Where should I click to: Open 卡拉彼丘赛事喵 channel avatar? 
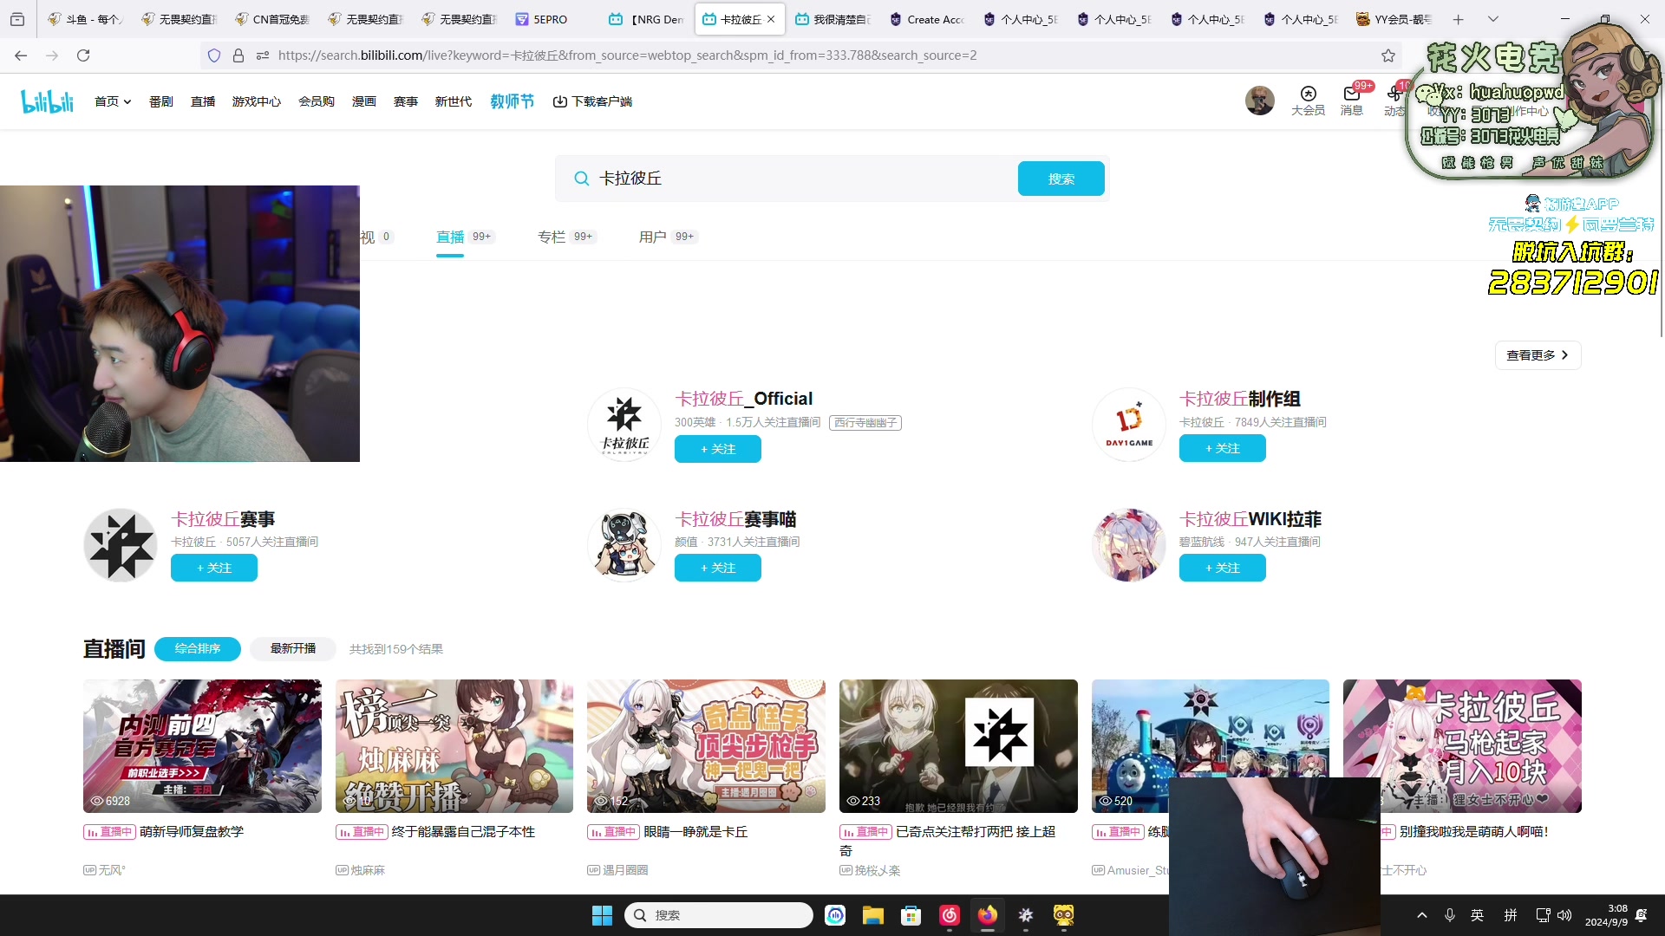[x=624, y=544]
